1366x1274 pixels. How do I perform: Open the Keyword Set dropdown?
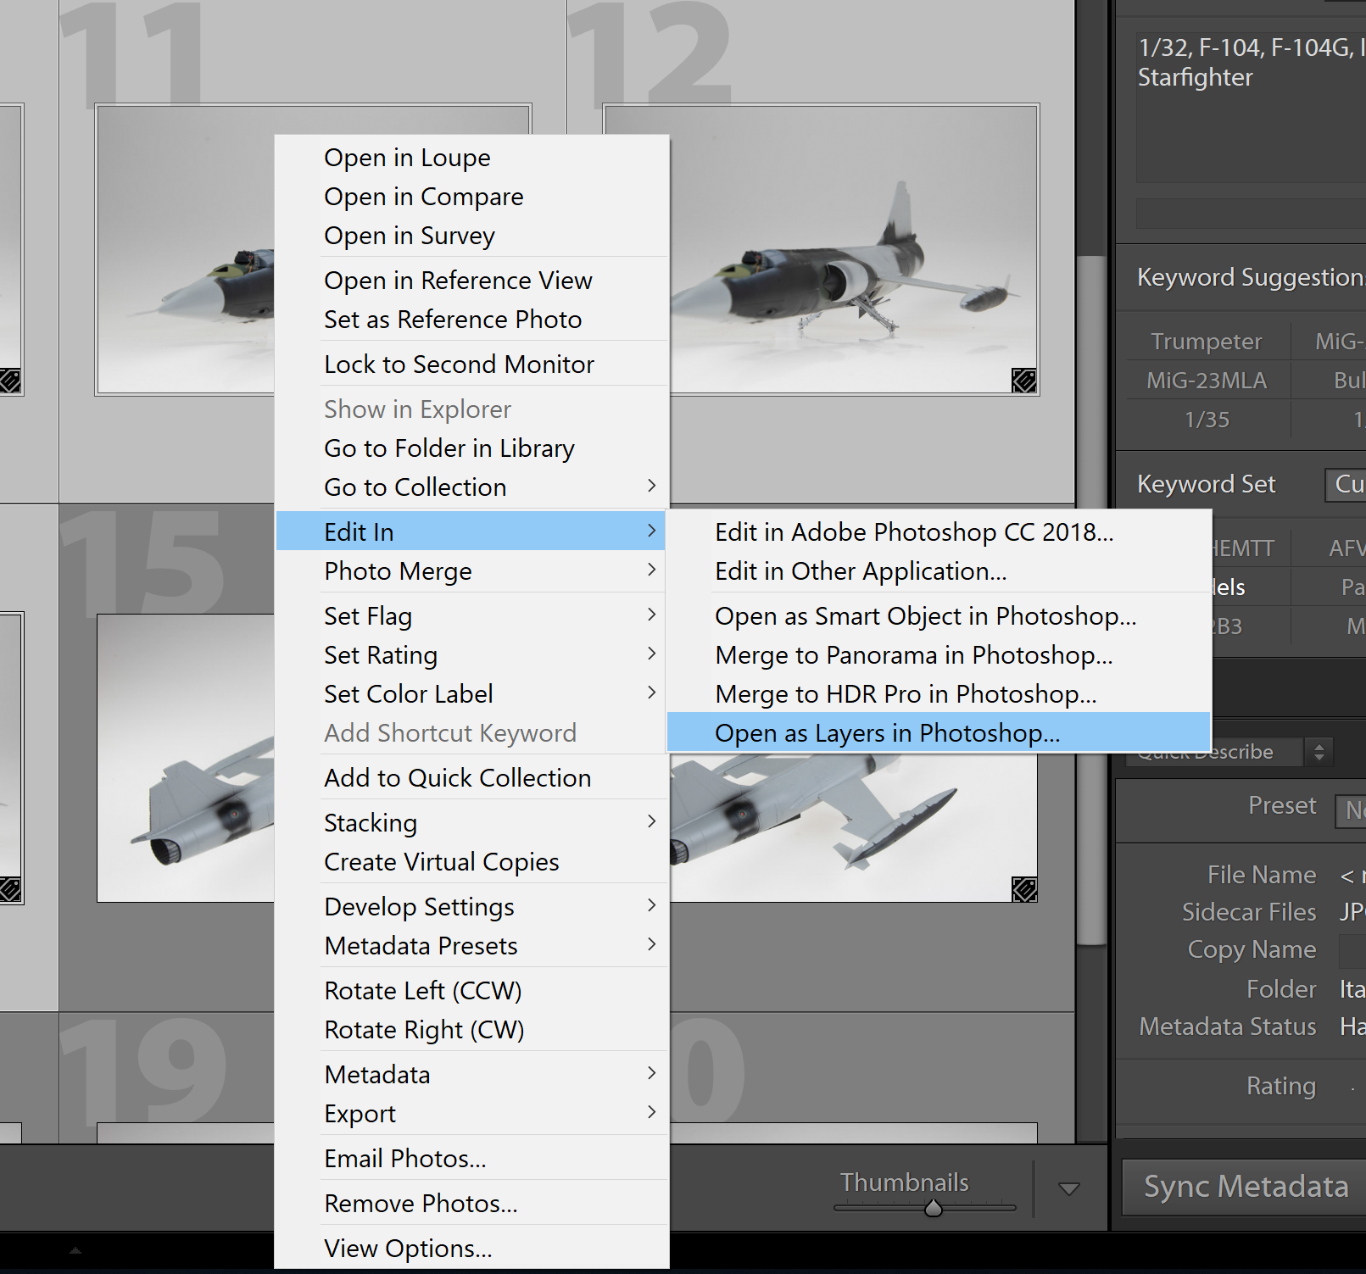point(1345,484)
